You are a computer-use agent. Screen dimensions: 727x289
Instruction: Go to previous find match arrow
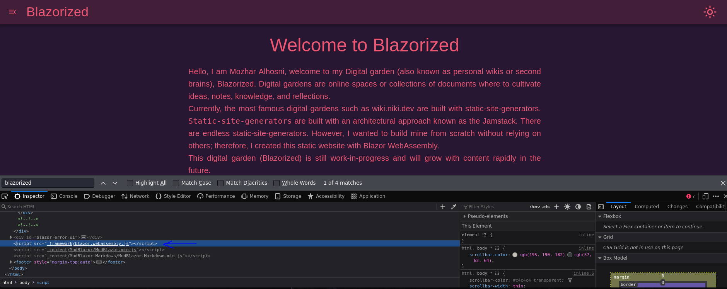103,183
